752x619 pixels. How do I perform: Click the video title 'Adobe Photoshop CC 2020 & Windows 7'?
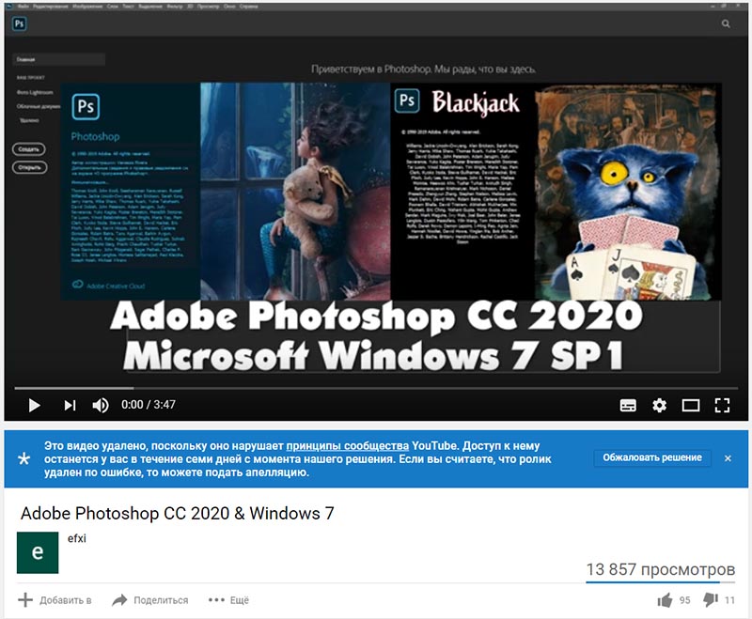(x=177, y=513)
